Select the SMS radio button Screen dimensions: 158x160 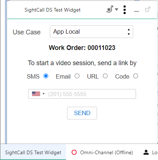46,76
